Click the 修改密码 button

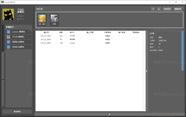tap(17, 112)
